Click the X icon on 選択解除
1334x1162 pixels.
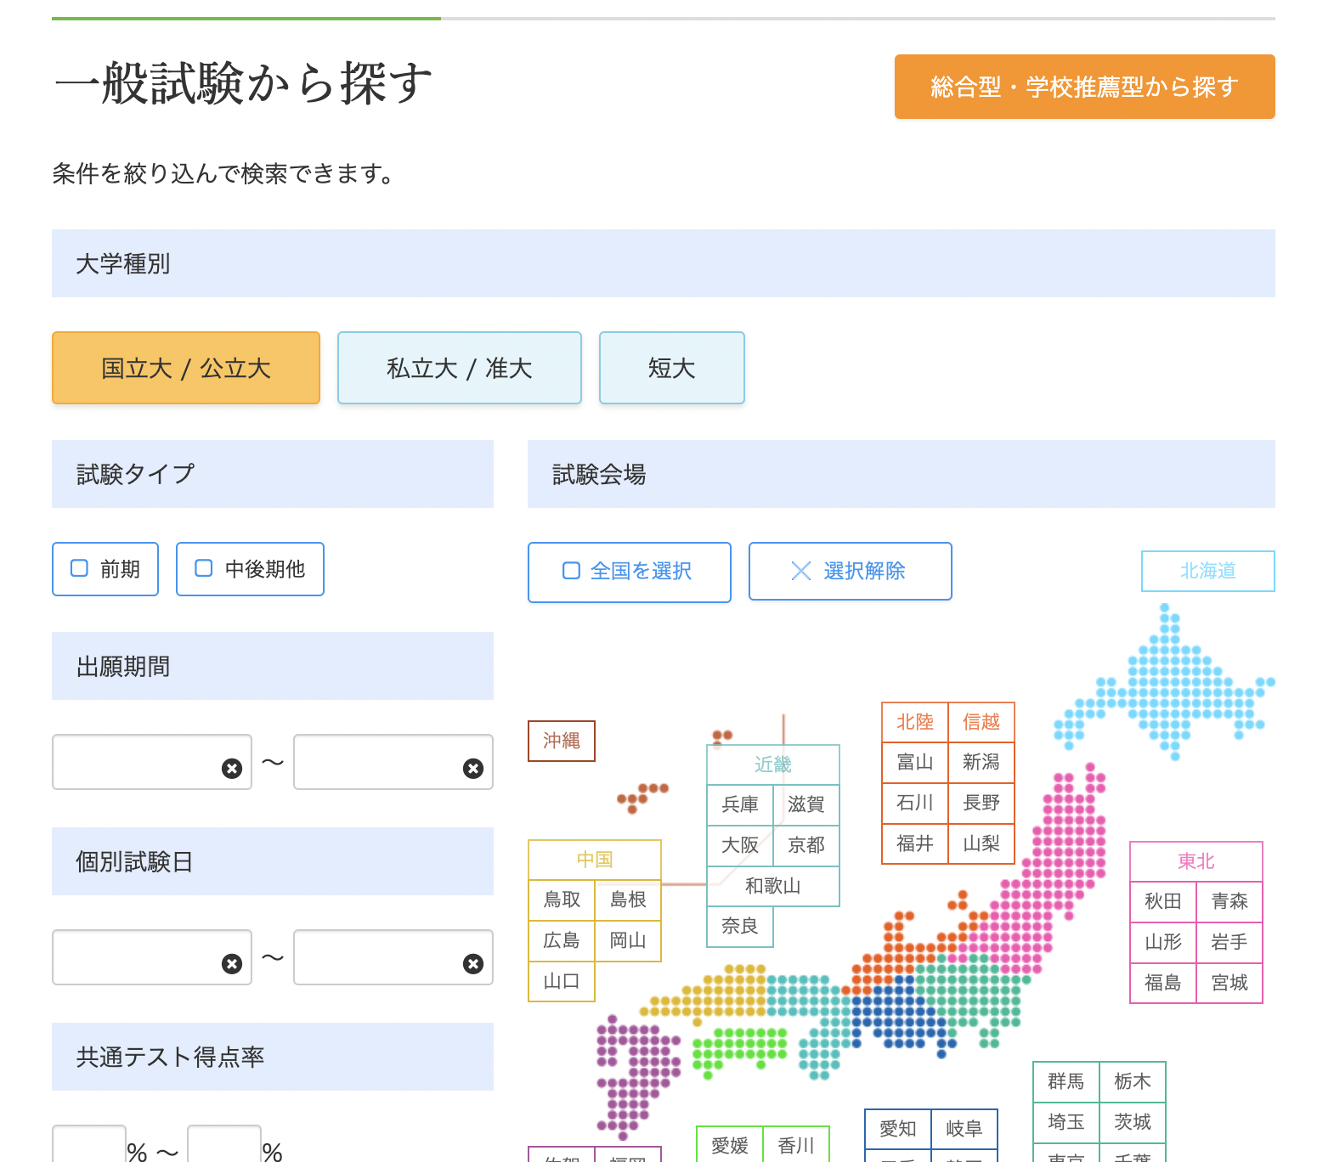800,571
